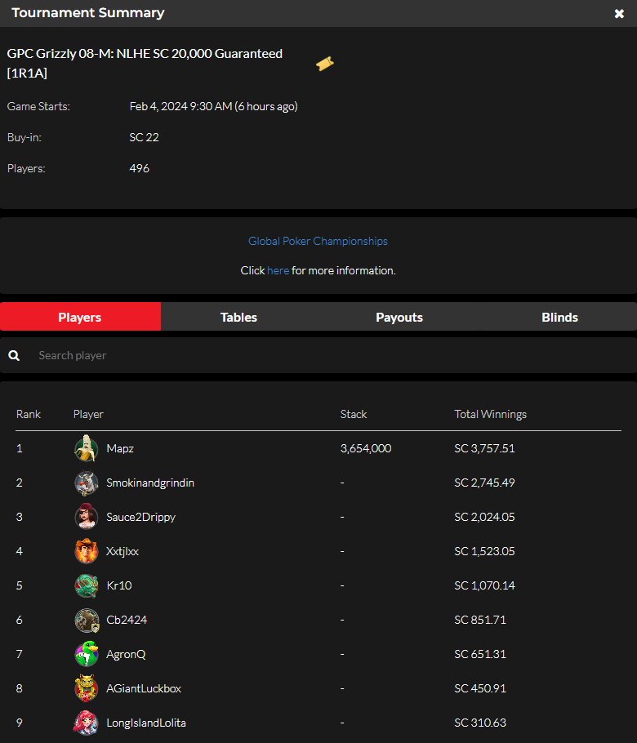Select player name Sauce2Drippy

(x=140, y=517)
